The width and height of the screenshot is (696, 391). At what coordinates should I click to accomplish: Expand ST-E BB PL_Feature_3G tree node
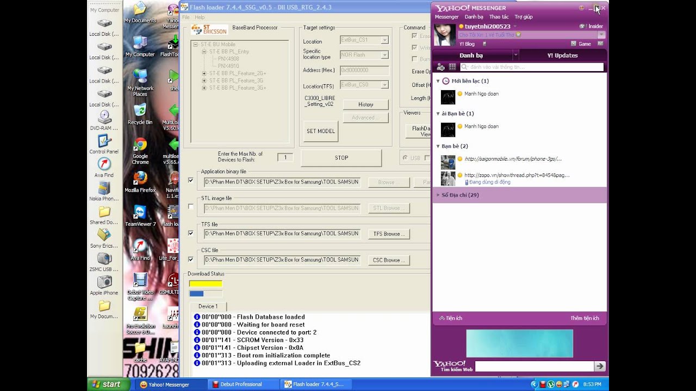(x=204, y=80)
